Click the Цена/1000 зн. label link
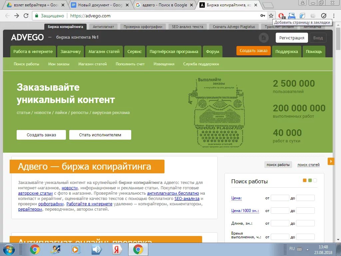The image size is (341, 256). pyautogui.click(x=245, y=211)
